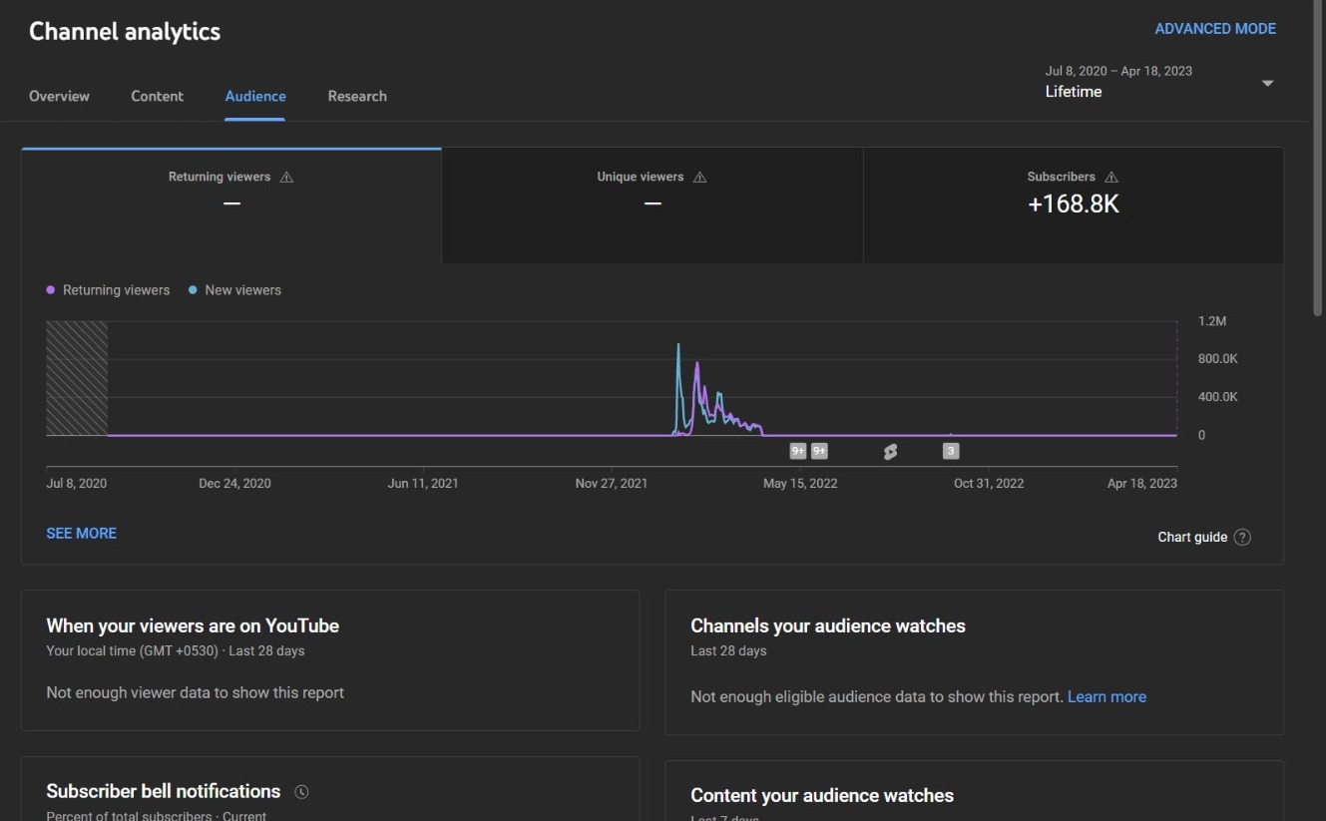1326x821 pixels.
Task: Click the Subscriber bell notifications heading
Action: pyautogui.click(x=164, y=791)
